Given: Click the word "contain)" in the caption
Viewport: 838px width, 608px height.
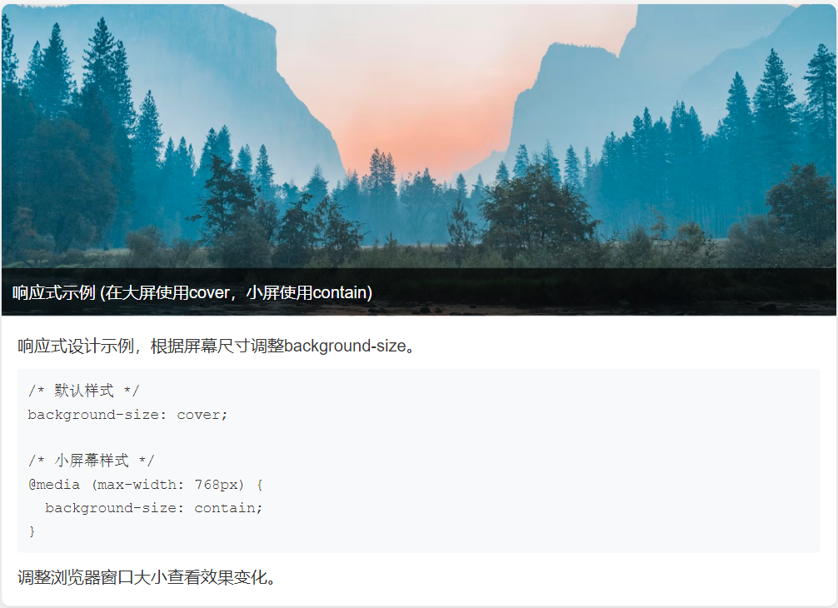Looking at the screenshot, I should click(x=342, y=293).
